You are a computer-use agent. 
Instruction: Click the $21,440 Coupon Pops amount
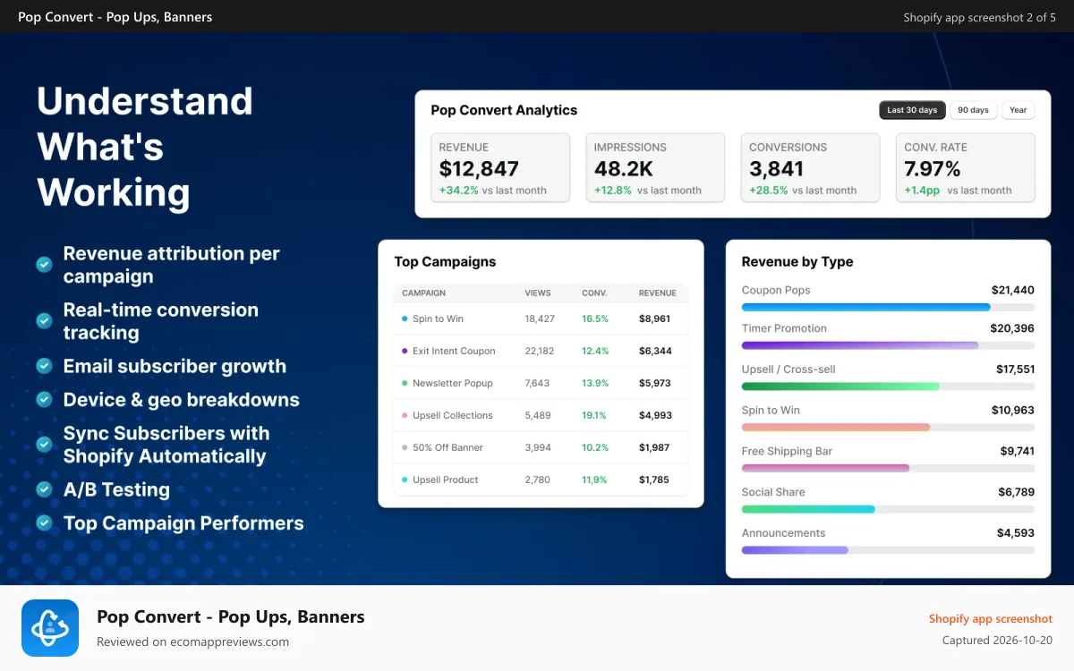tap(1013, 290)
